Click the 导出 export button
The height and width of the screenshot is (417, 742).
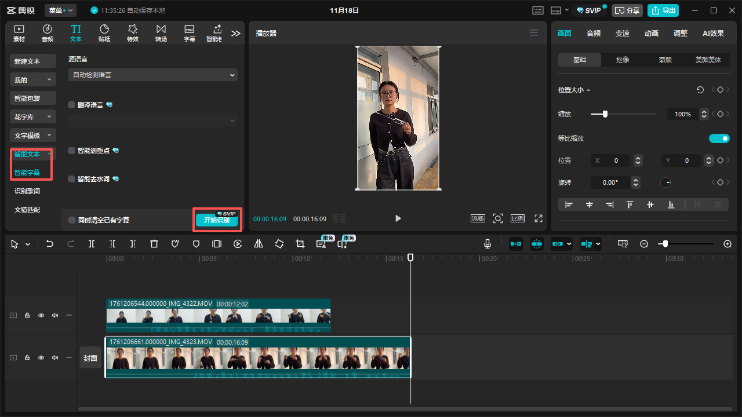pyautogui.click(x=663, y=10)
